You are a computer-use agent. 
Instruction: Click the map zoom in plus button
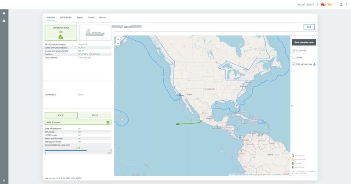click(x=118, y=39)
